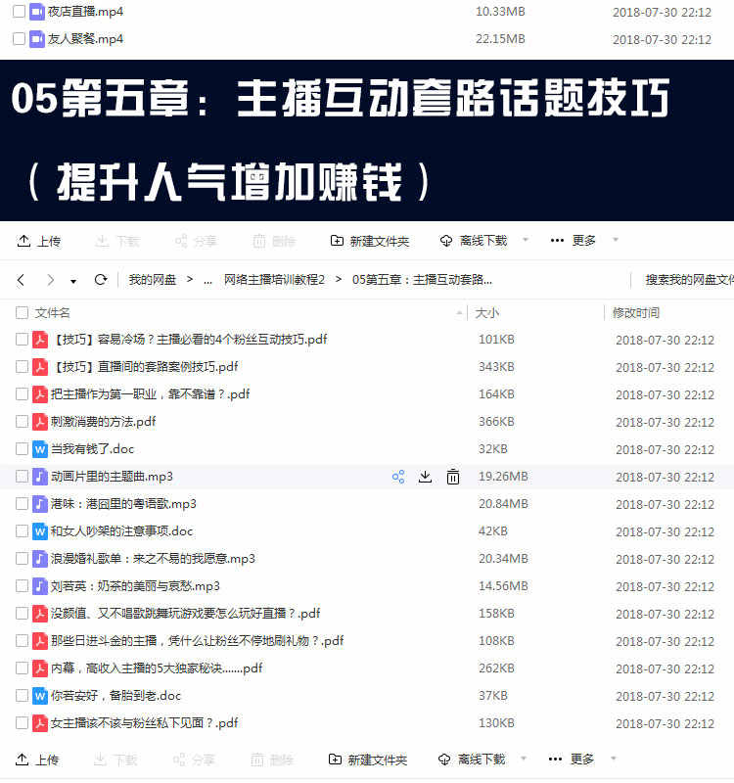
Task: Open 和女人吵架的注意事项.doc
Action: 121,531
